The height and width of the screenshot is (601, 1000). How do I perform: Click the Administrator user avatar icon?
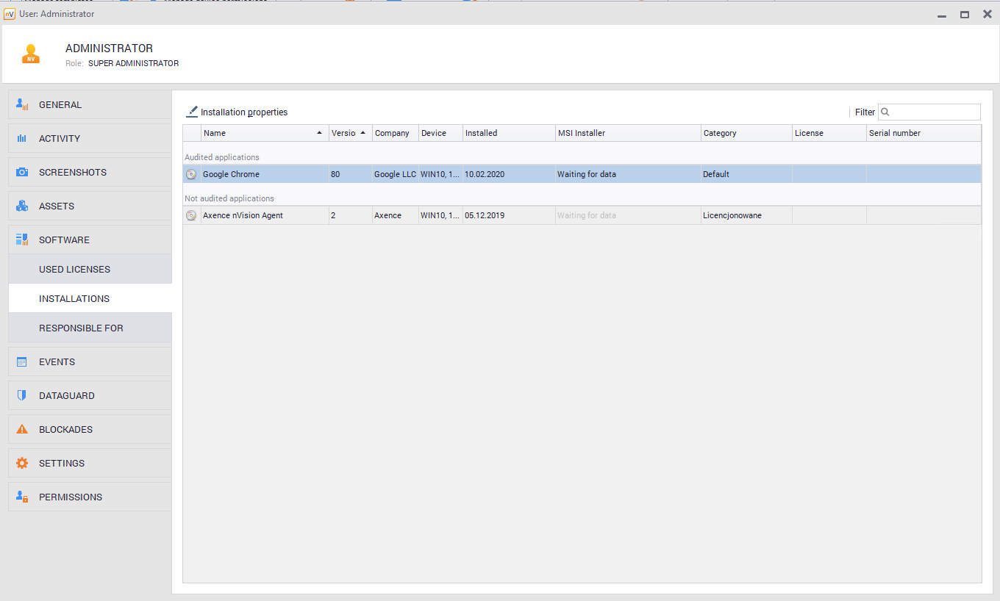tap(31, 54)
